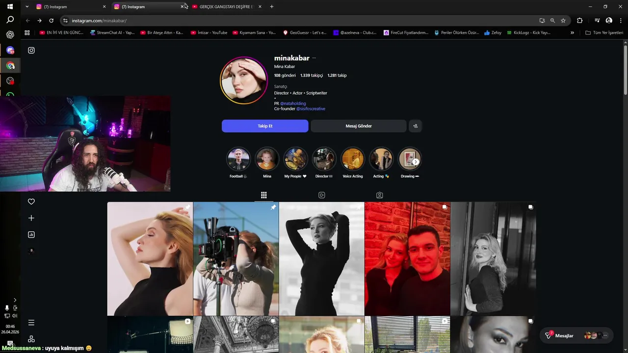Open pinned post with cinema camera

[236, 259]
